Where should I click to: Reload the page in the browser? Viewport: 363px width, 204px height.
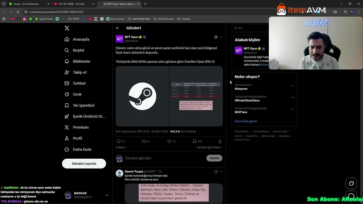(x=18, y=12)
